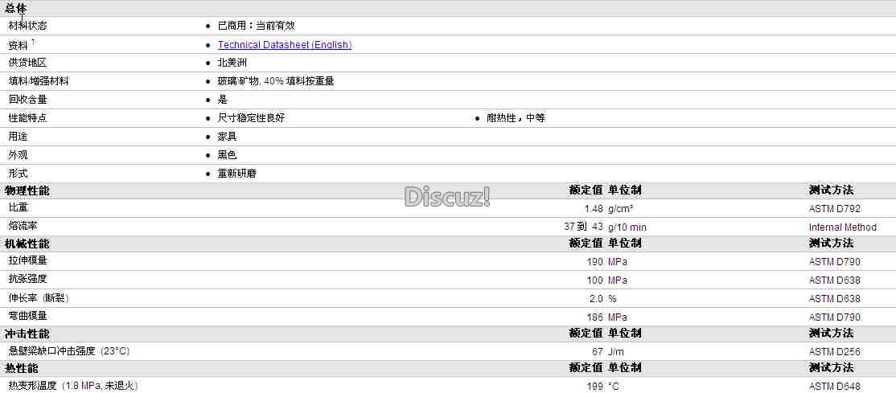Image resolution: width=896 pixels, height=393 pixels.
Task: Click the g/cm³ unit
Action: [621, 209]
